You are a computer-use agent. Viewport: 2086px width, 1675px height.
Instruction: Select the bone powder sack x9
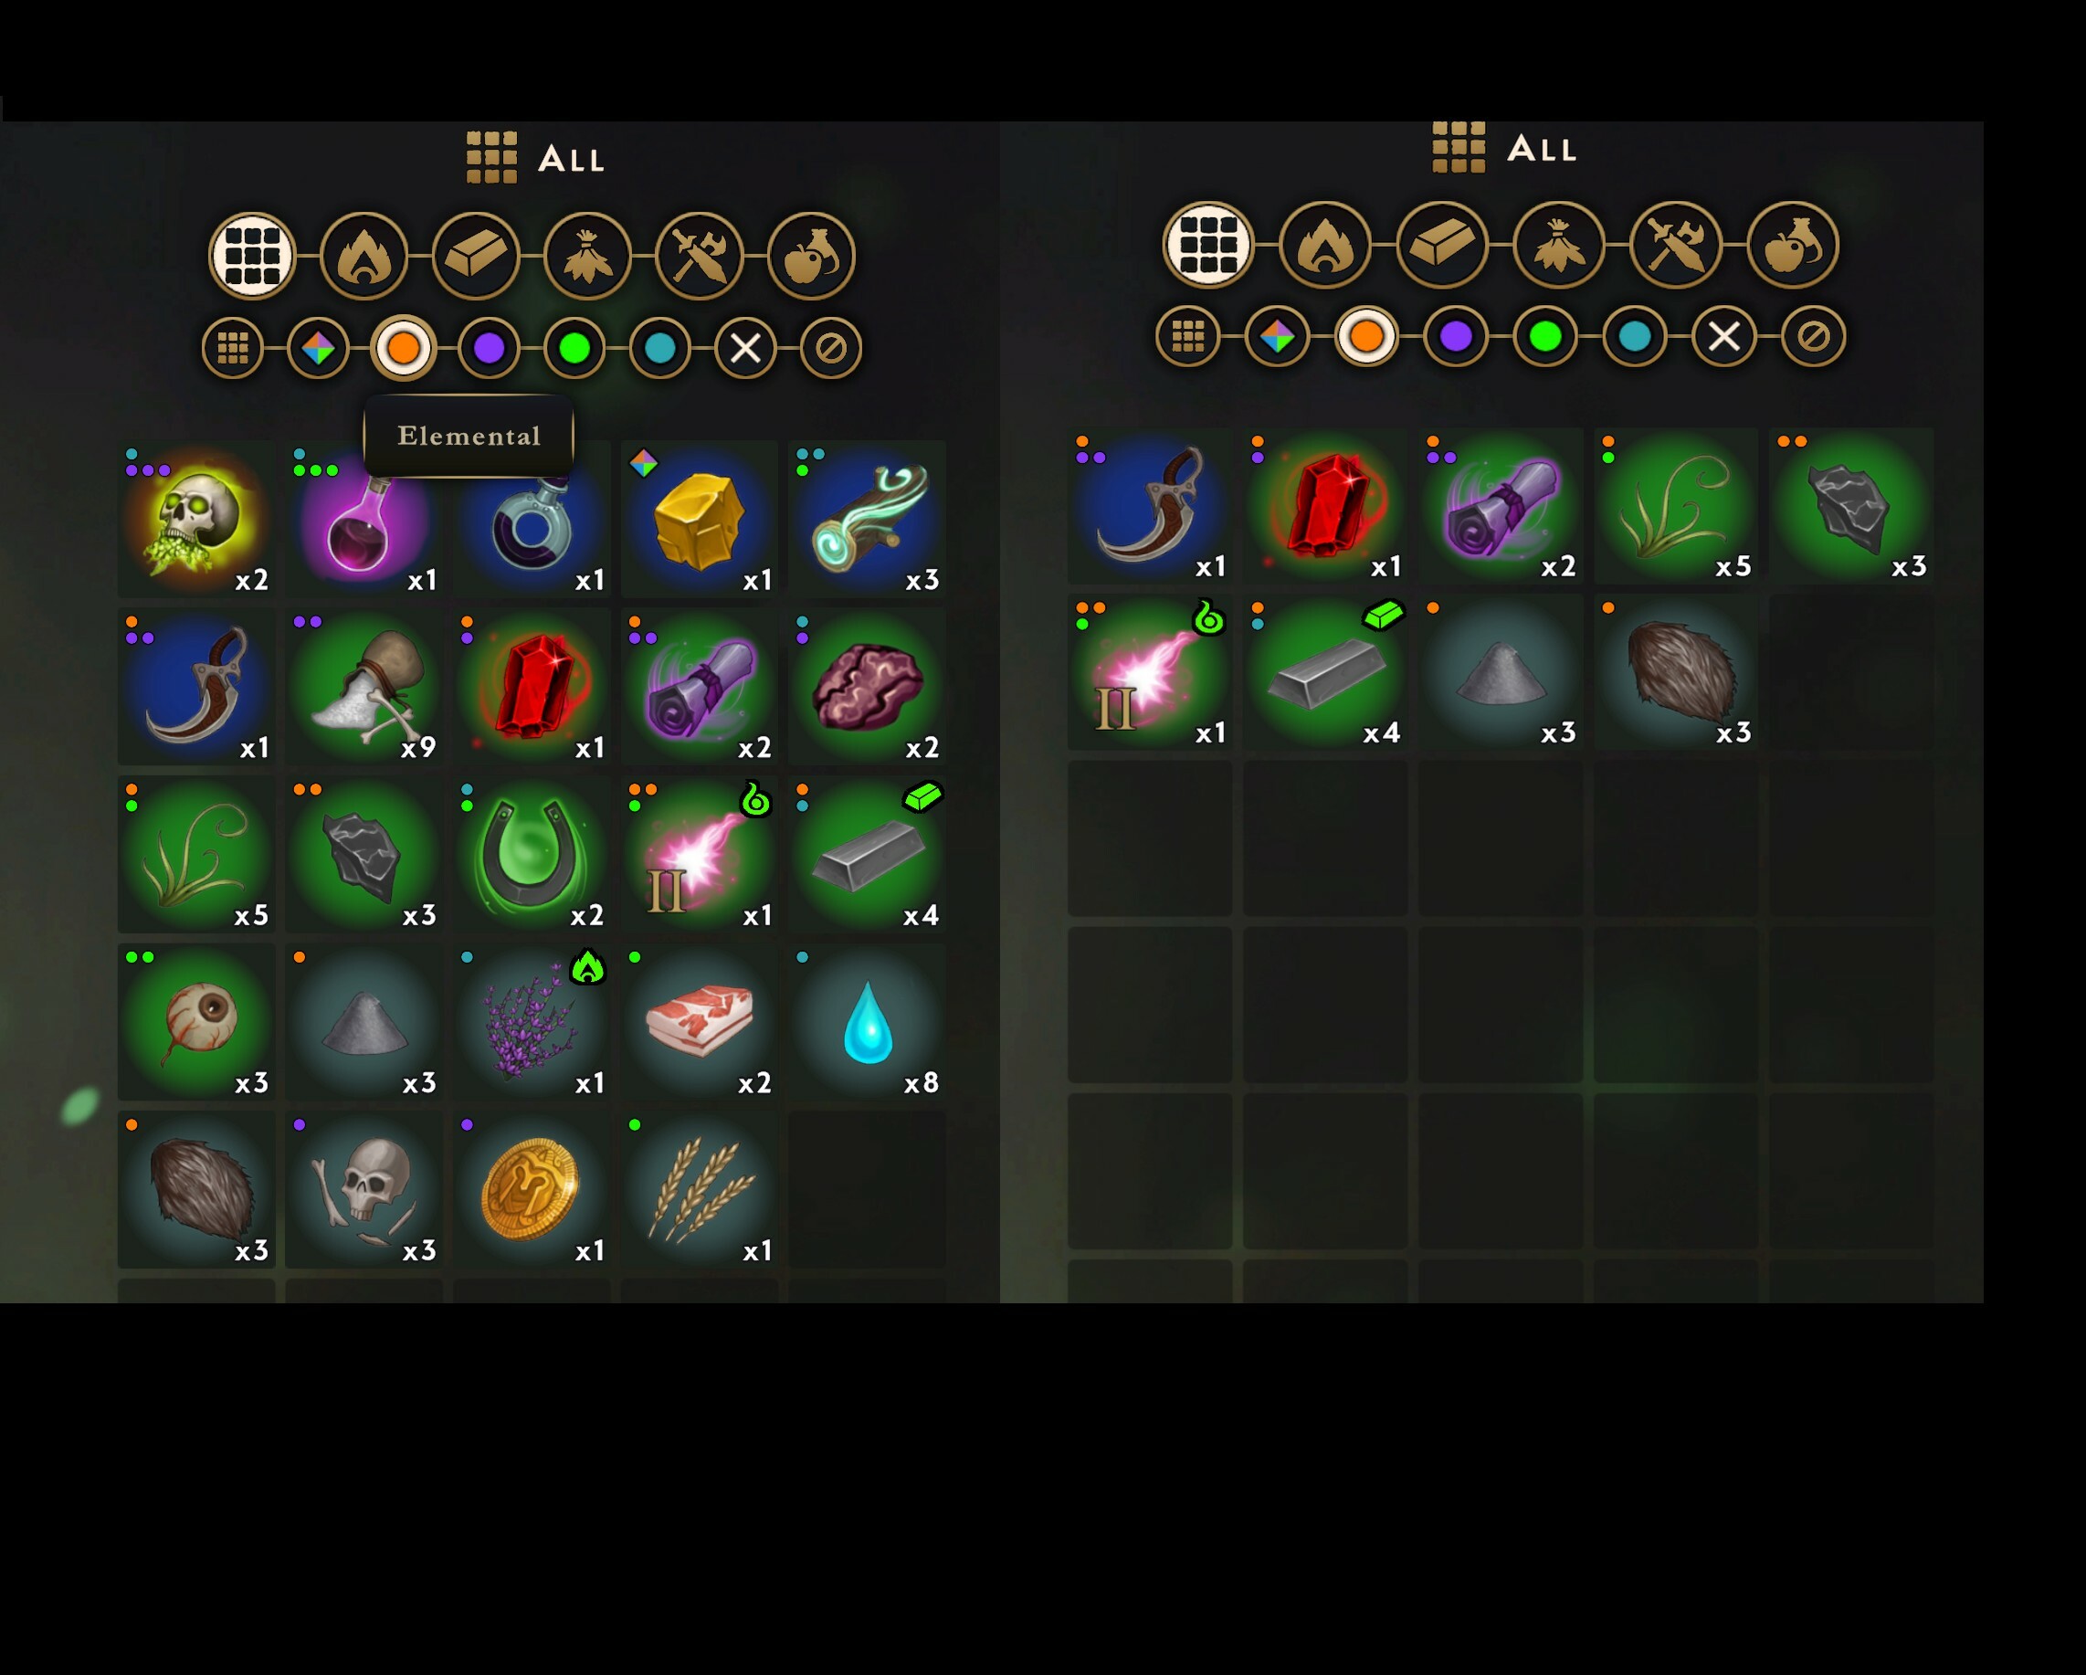coord(363,686)
